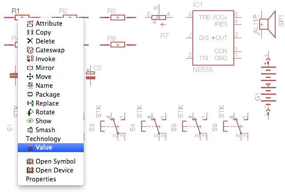Click the Gateswap icon
Screen dimensions: 285x196
click(x=30, y=50)
